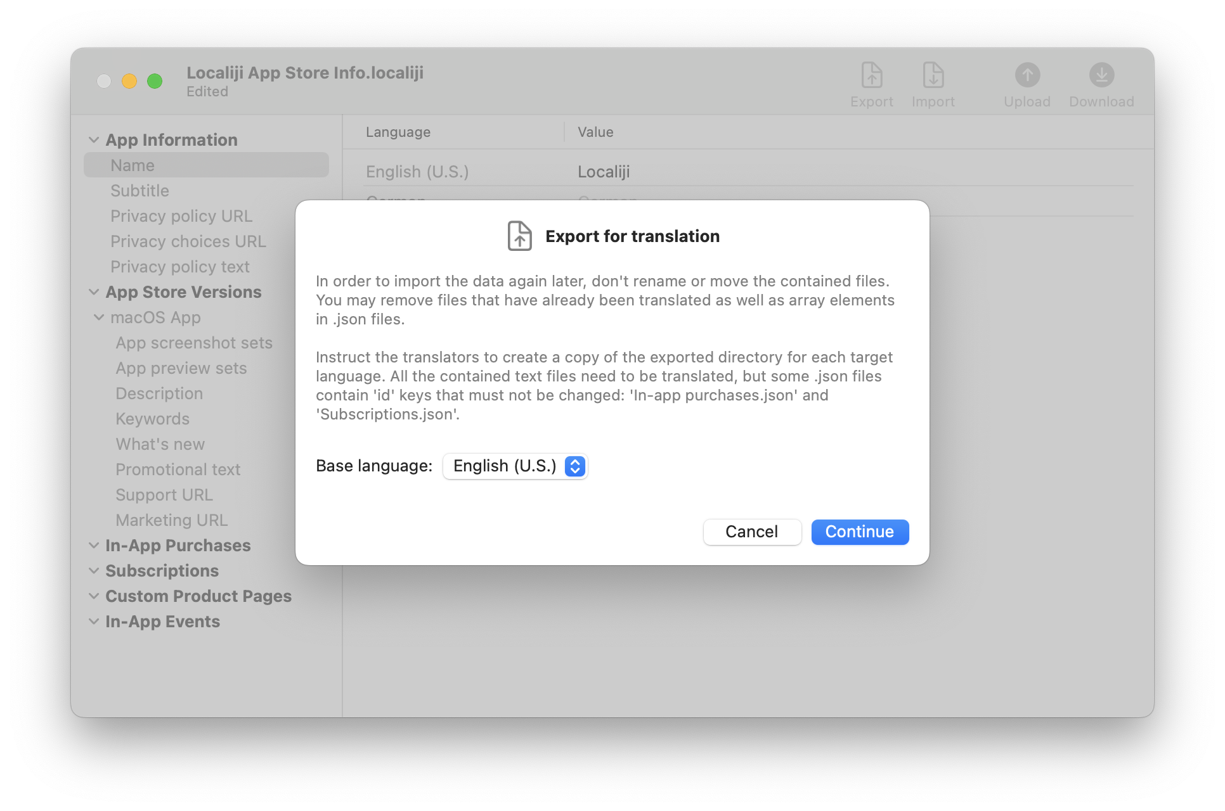Image resolution: width=1225 pixels, height=811 pixels.
Task: Select the Marketing URL sidebar item
Action: click(172, 520)
